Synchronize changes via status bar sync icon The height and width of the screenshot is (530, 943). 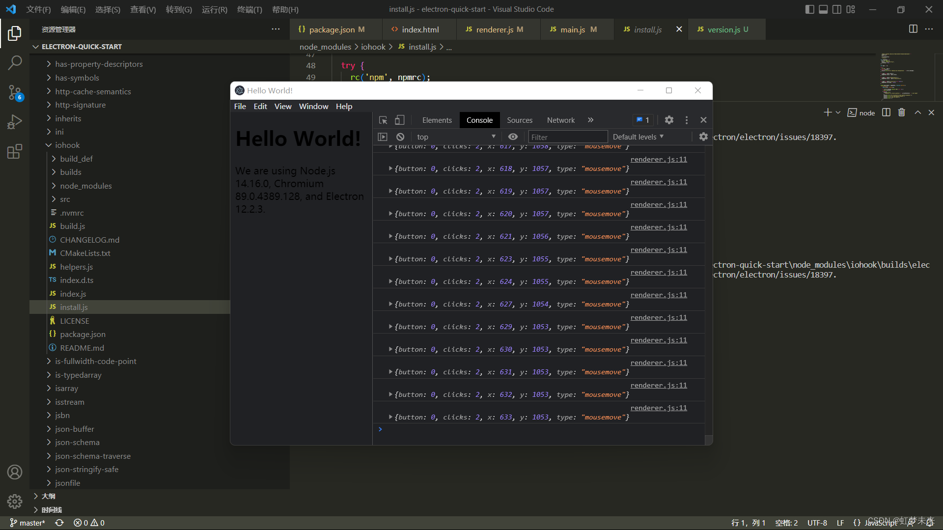(59, 523)
